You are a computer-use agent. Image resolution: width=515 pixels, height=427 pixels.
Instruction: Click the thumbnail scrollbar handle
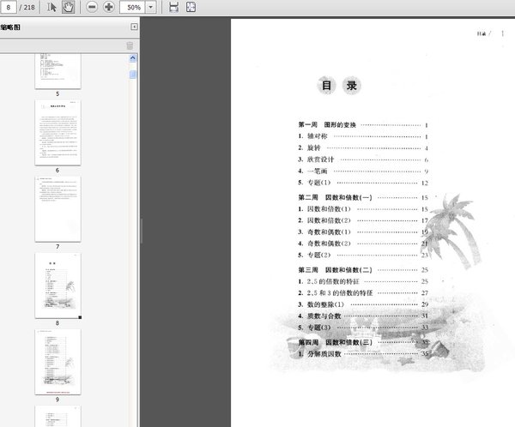(x=133, y=75)
